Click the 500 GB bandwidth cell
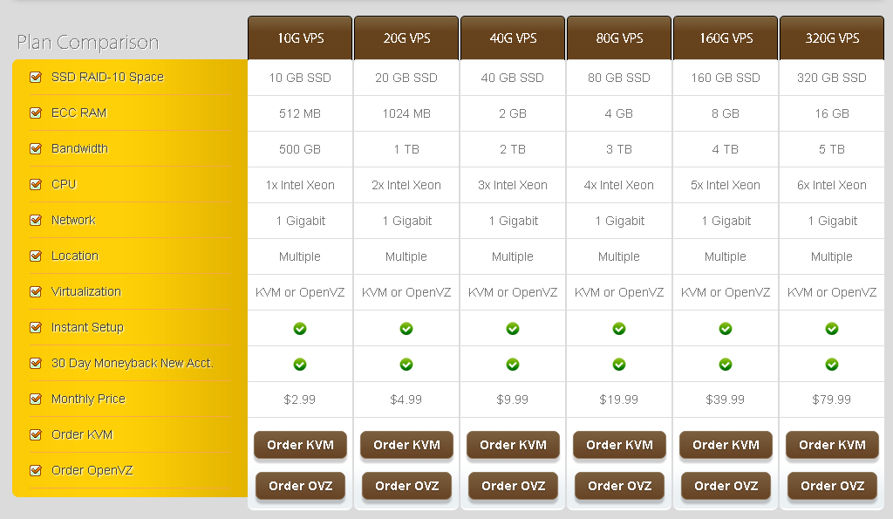 point(300,149)
